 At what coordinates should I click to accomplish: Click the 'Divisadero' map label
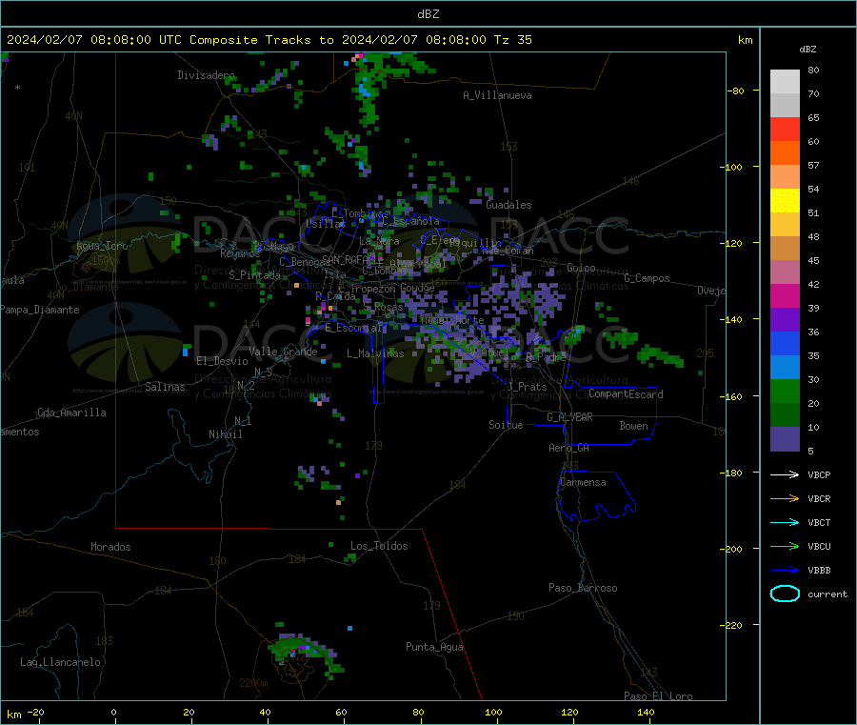(x=206, y=75)
